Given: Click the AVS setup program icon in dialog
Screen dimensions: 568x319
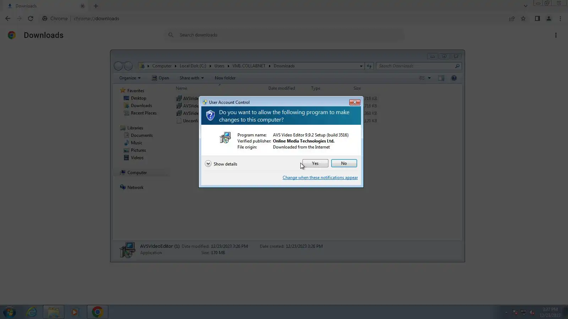Looking at the screenshot, I should coord(225,138).
